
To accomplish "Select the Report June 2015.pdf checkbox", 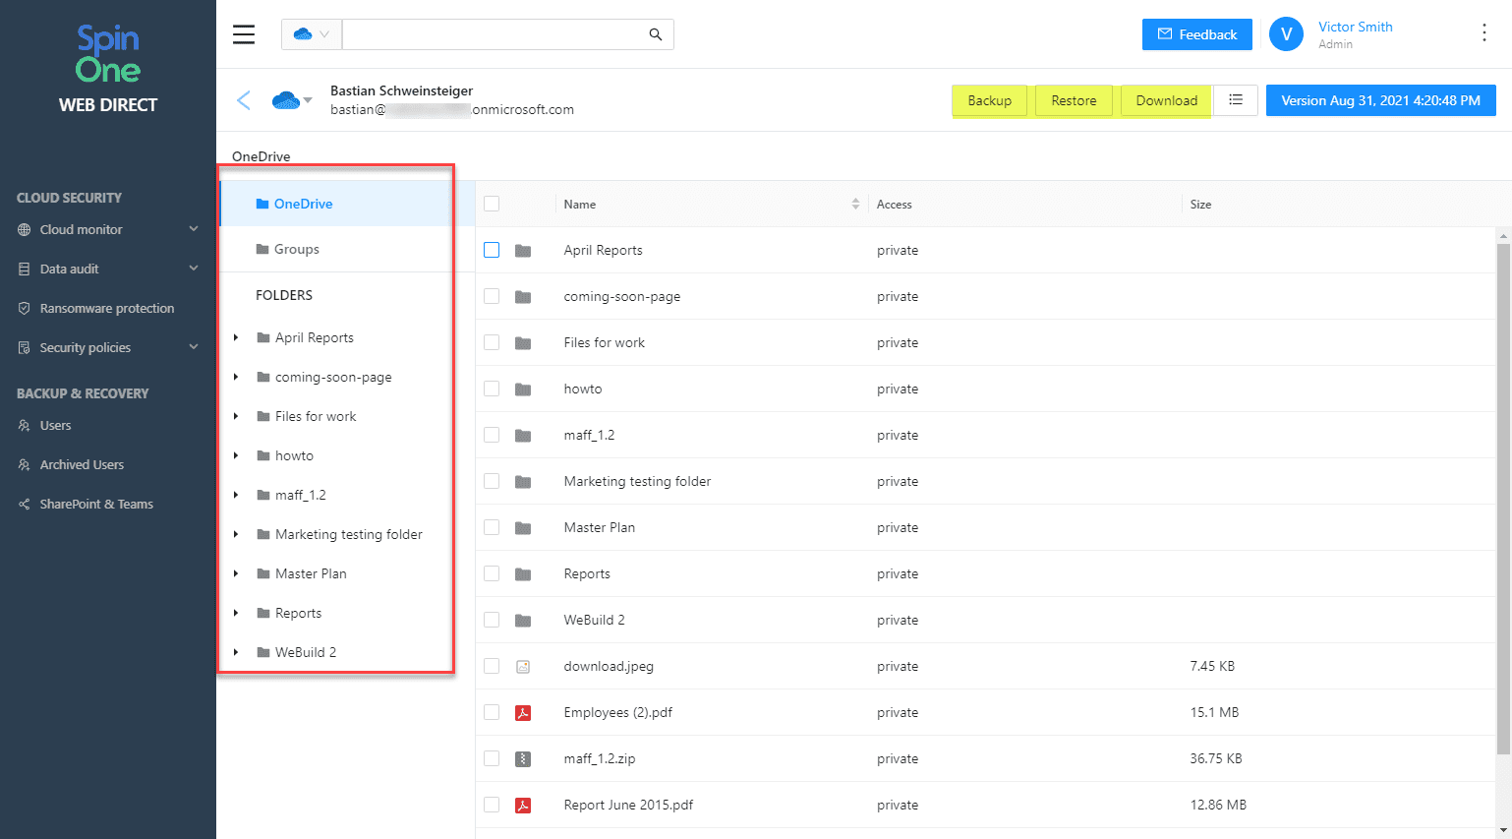I will click(492, 806).
